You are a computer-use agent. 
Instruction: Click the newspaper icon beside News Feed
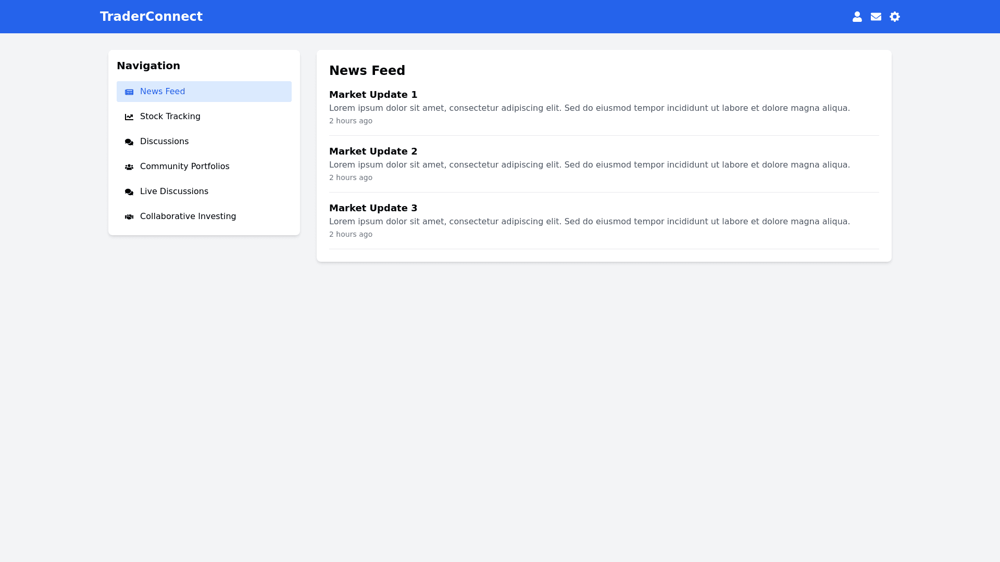pos(129,92)
